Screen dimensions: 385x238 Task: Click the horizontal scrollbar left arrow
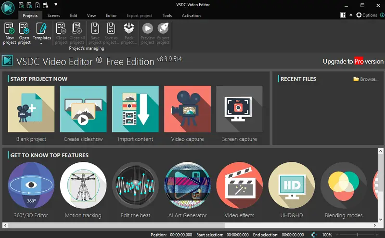(x=5, y=225)
